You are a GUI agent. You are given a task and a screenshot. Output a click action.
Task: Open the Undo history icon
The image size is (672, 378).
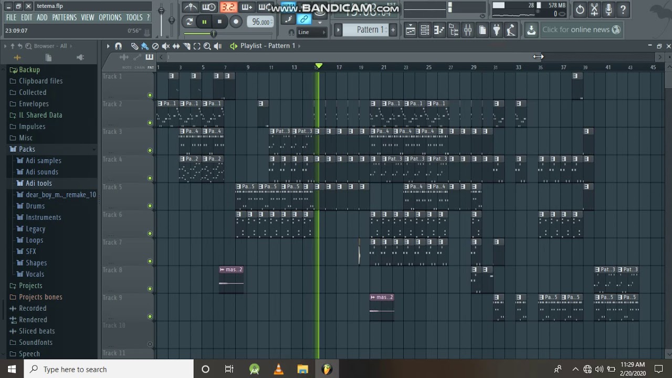[x=580, y=9]
